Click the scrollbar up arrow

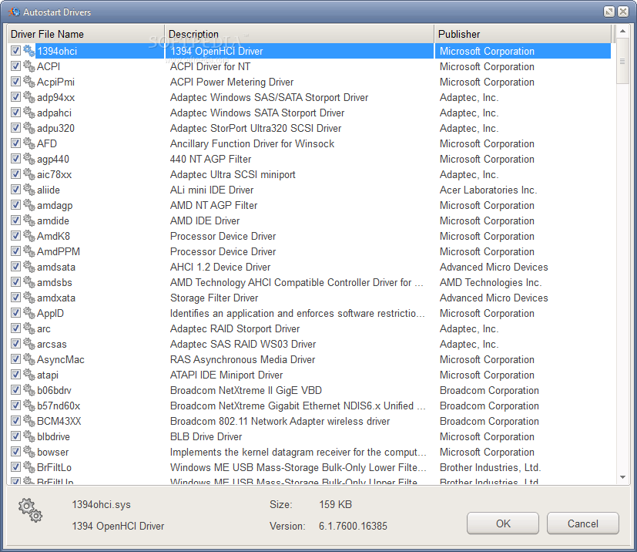tap(622, 31)
